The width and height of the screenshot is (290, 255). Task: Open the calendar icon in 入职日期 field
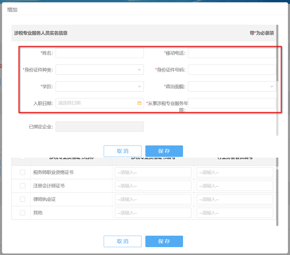[x=139, y=103]
